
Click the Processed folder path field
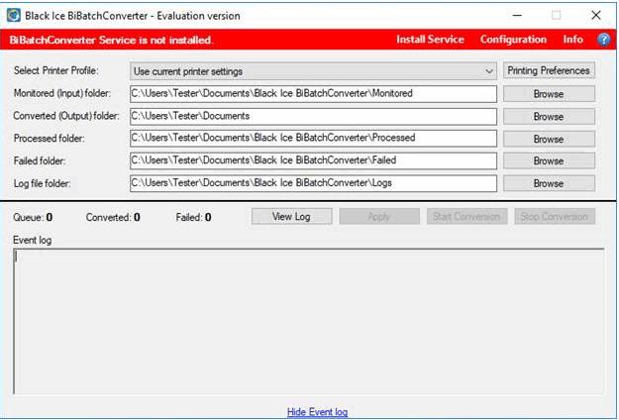[x=313, y=139]
